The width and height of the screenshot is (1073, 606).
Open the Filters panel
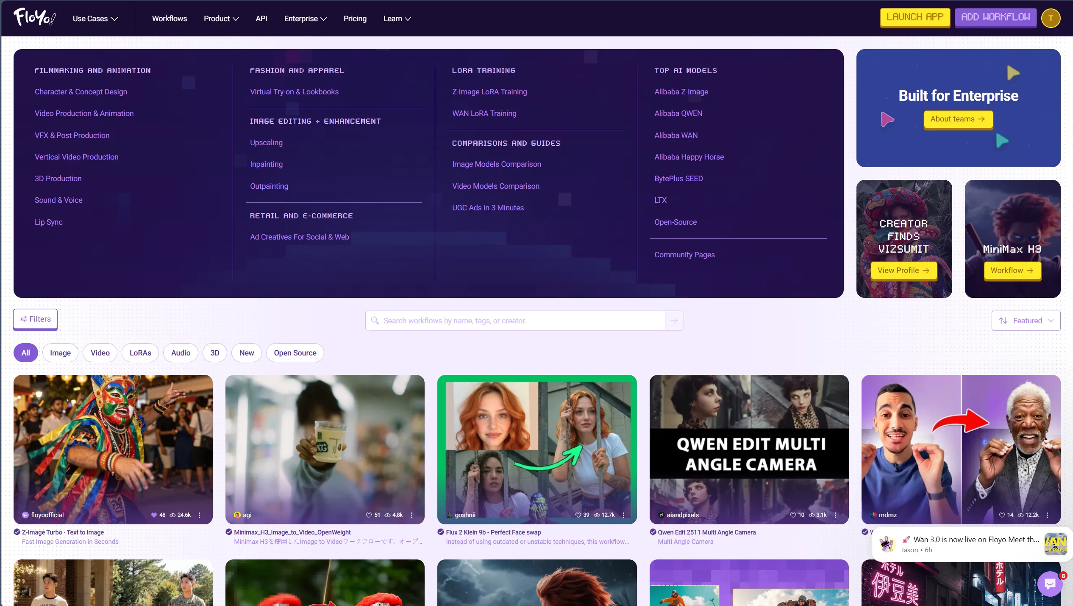tap(35, 319)
